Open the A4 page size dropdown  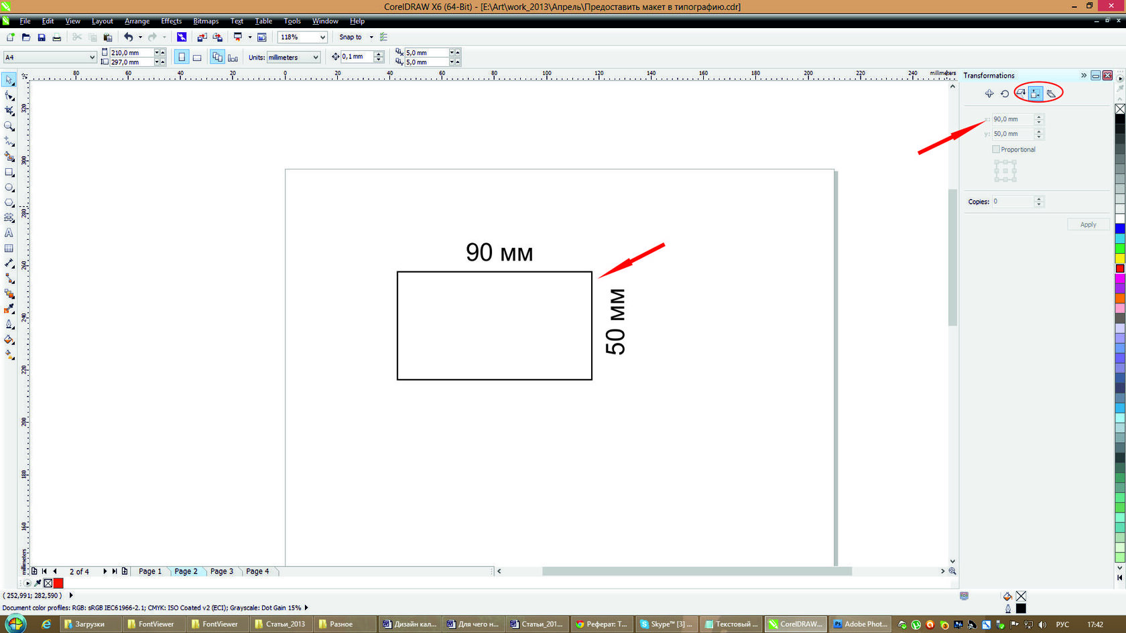92,58
